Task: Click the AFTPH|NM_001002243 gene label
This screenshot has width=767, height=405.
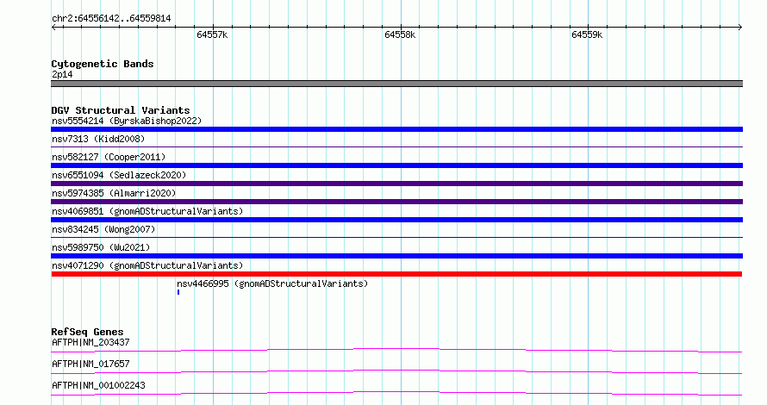Action: click(x=98, y=385)
